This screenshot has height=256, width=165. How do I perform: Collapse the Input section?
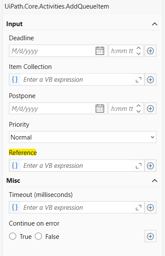pos(155,24)
